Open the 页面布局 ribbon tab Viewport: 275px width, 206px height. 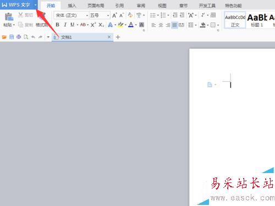(x=96, y=5)
